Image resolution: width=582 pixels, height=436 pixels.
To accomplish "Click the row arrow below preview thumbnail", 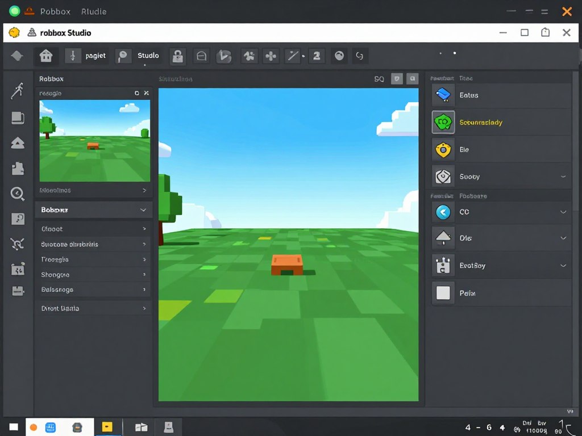I will point(144,190).
